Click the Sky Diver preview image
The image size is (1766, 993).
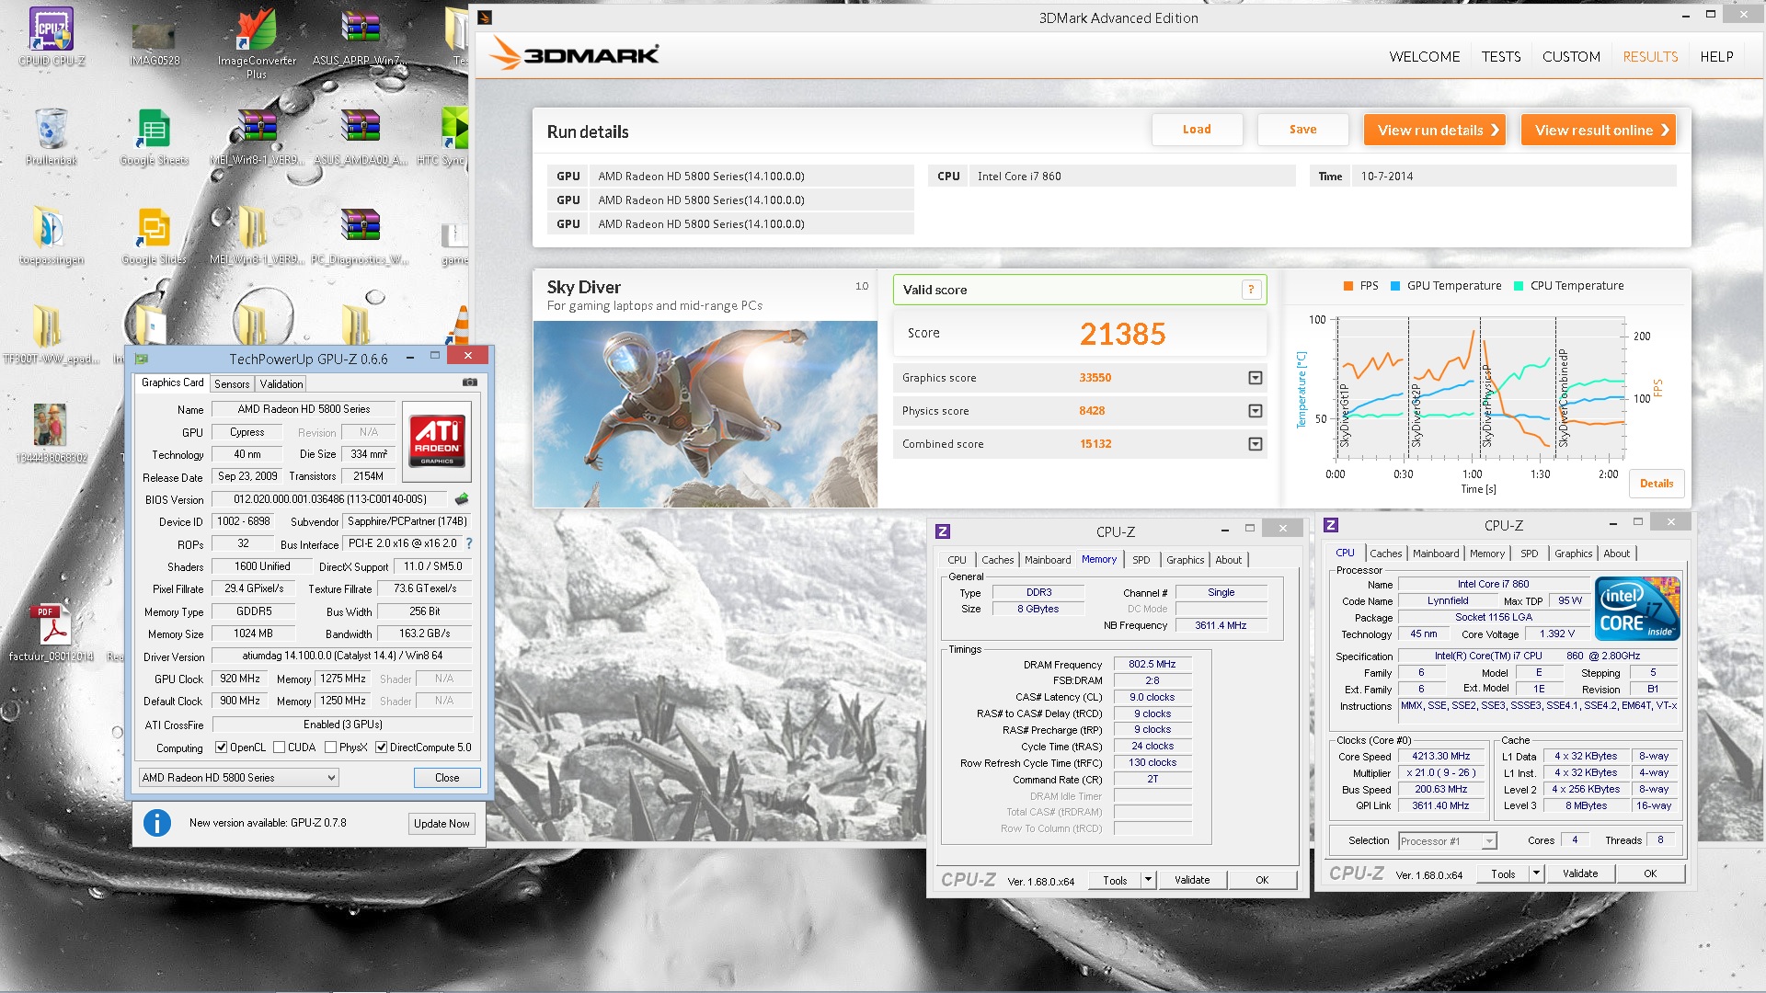tap(705, 414)
